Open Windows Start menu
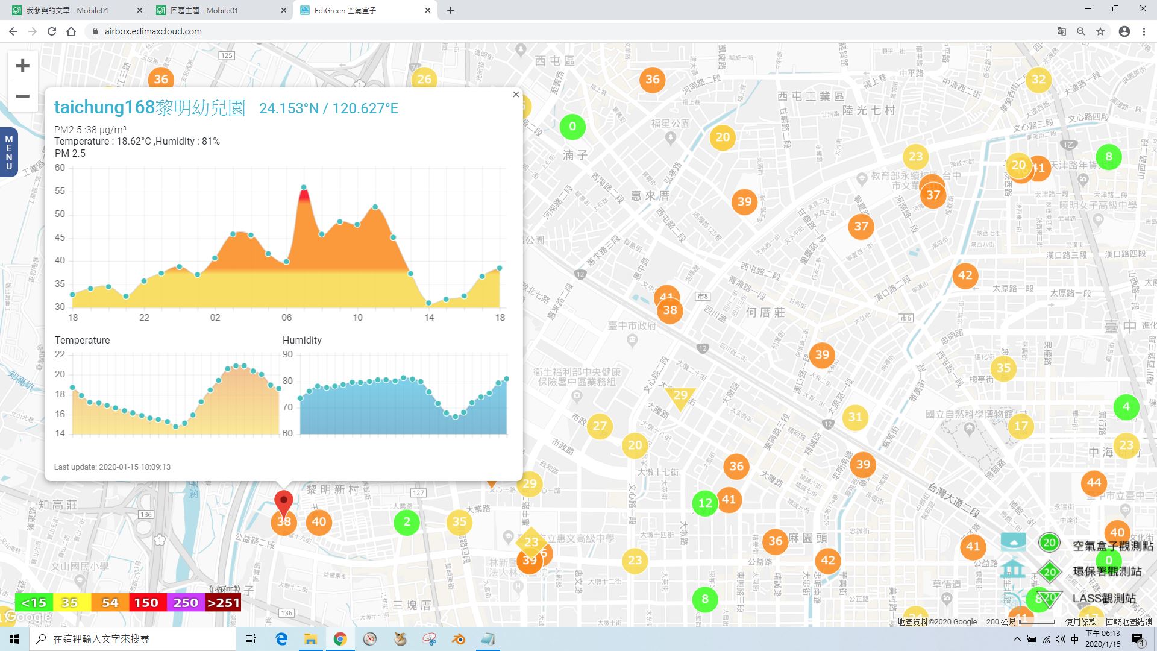The image size is (1157, 651). (14, 639)
